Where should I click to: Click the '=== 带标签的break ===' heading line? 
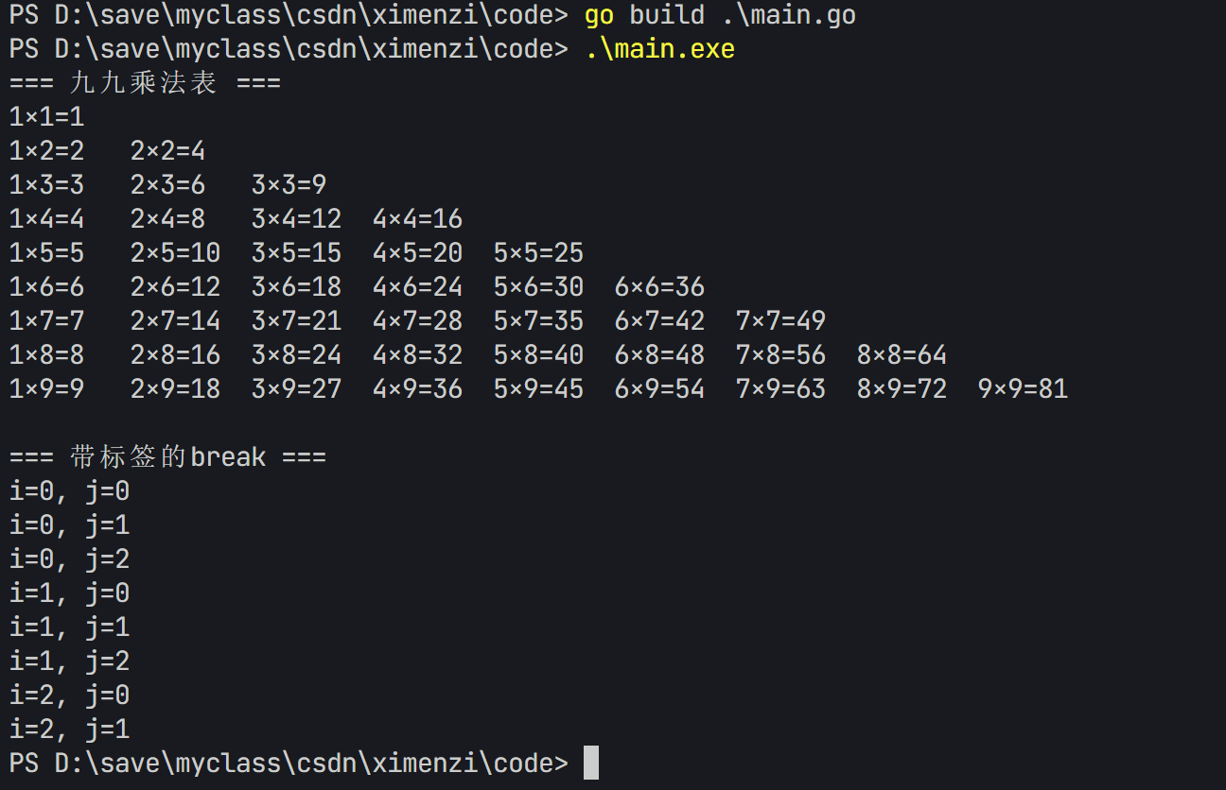coord(167,457)
